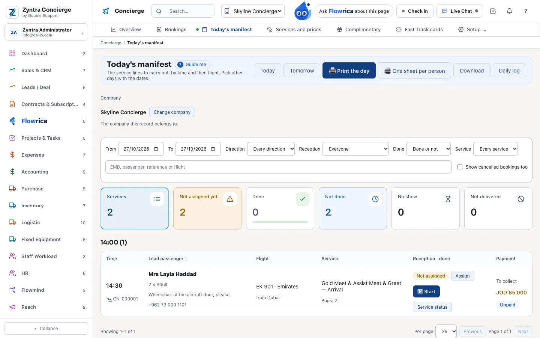
Task: Click the From date field
Action: tap(141, 149)
